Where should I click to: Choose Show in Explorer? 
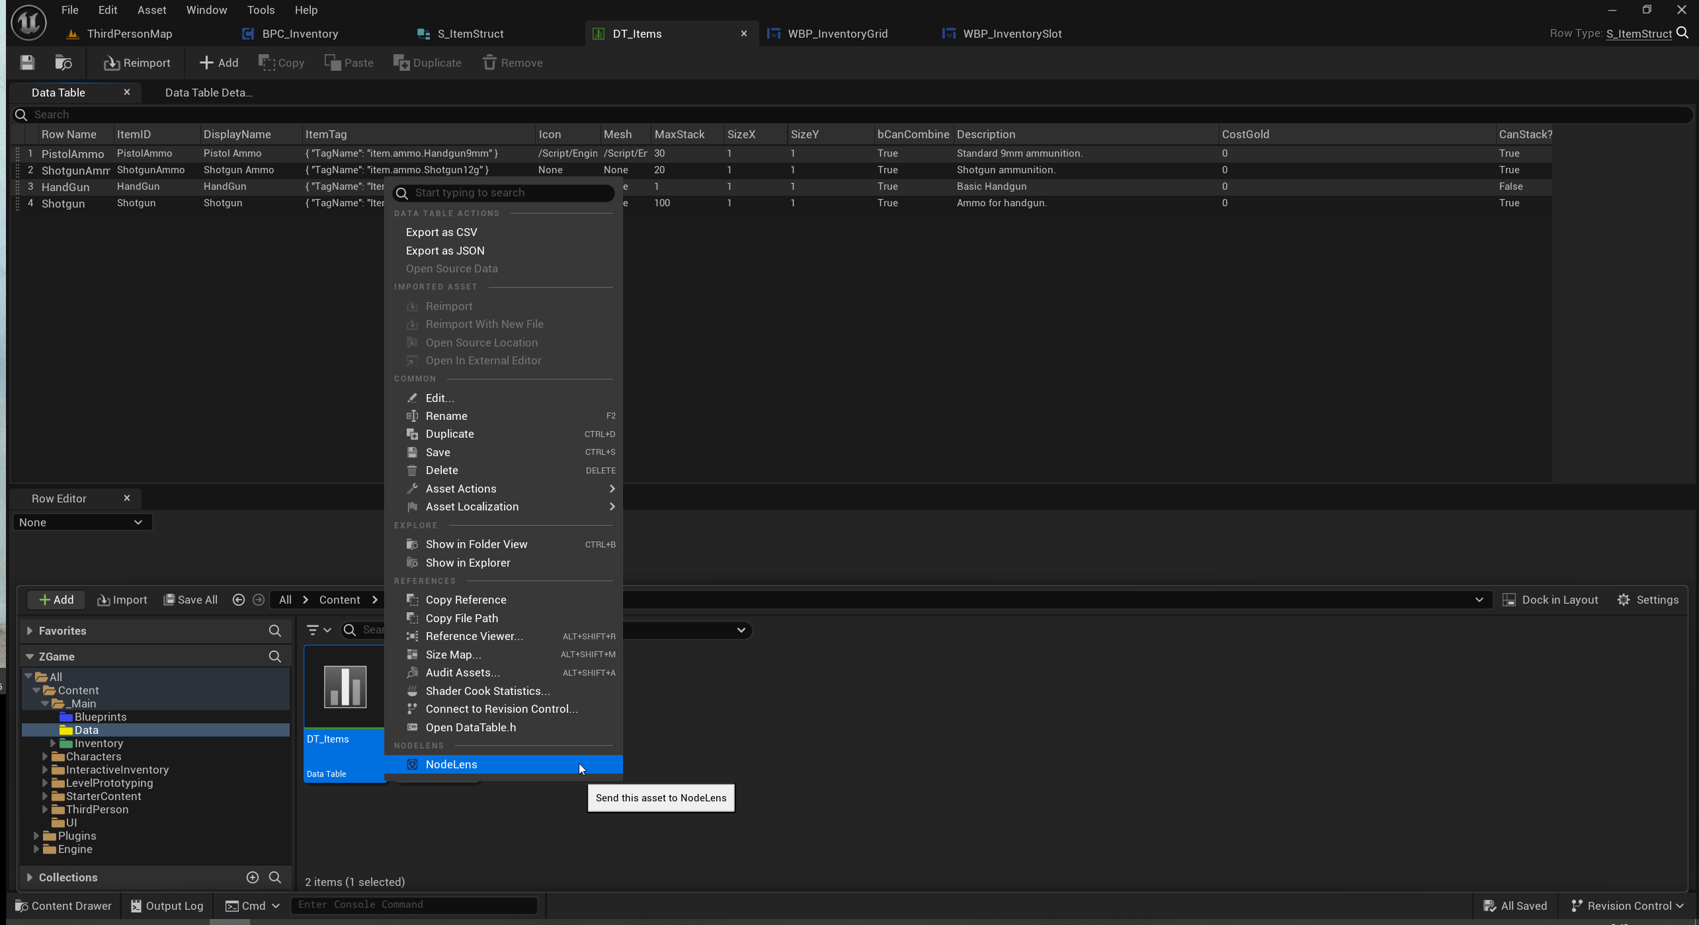pyautogui.click(x=504, y=563)
